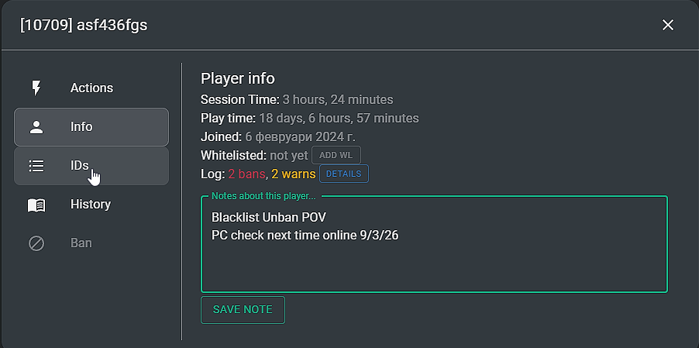Click the yellow "2 warns" log text
This screenshot has width=699, height=348.
click(294, 174)
